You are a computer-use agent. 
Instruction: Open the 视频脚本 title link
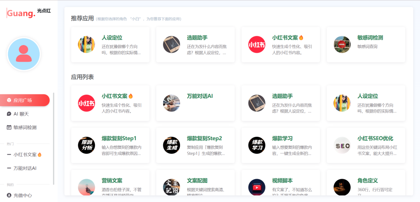[282, 181]
